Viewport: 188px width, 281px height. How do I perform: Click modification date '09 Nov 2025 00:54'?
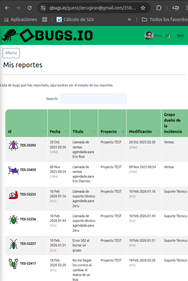coord(142,167)
